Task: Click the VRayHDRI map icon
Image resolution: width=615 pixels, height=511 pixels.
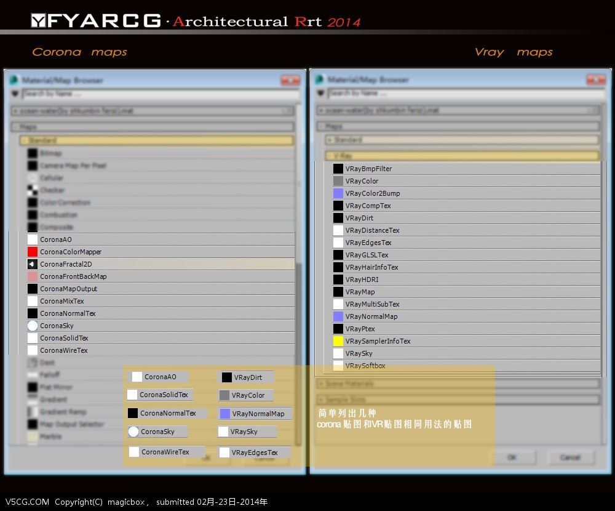Action: coord(338,280)
